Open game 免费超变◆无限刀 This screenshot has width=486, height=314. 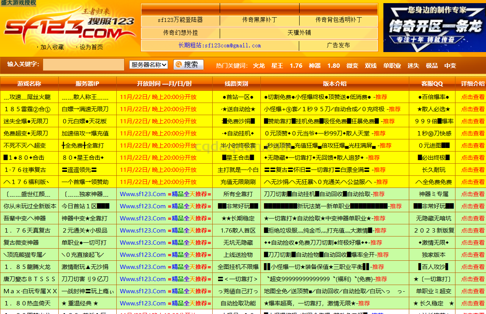coord(26,134)
